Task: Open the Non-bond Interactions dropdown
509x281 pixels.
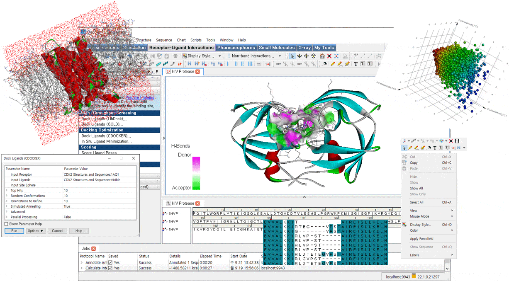Action: (x=280, y=56)
